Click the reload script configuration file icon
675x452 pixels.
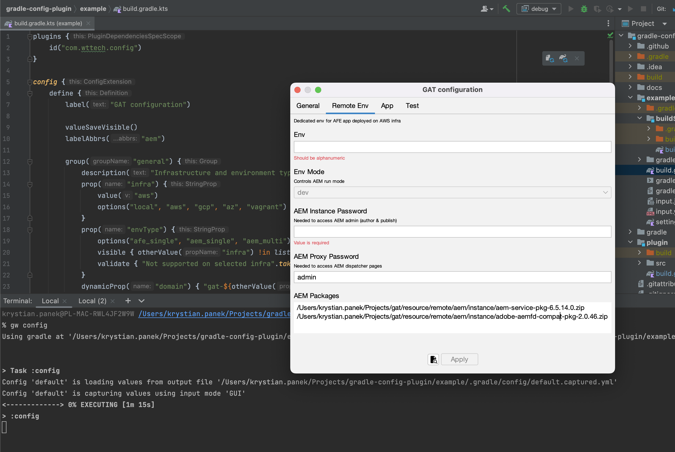tap(550, 59)
